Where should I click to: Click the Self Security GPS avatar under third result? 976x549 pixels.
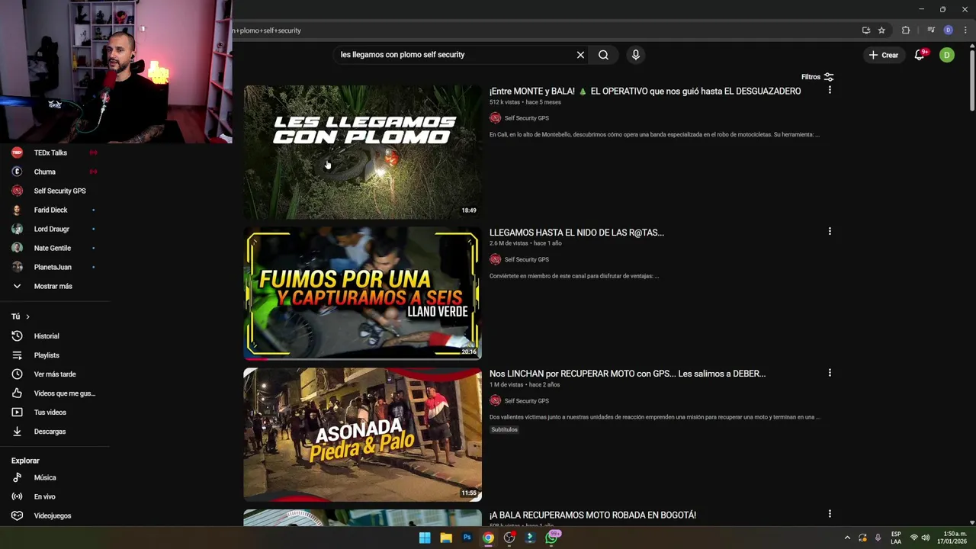[x=495, y=401]
